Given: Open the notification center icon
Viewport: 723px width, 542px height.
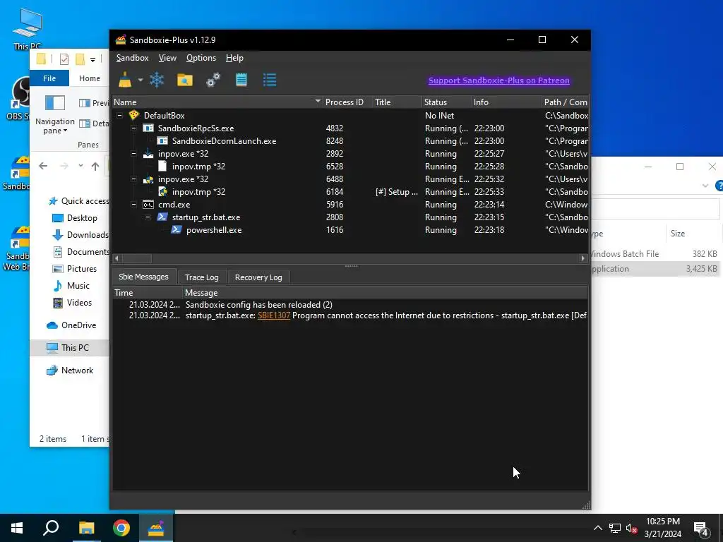Looking at the screenshot, I should point(701,528).
